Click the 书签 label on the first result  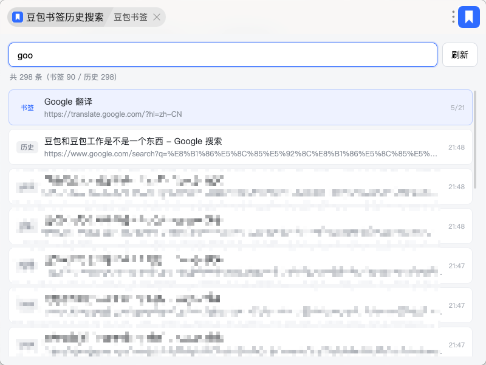(x=27, y=108)
